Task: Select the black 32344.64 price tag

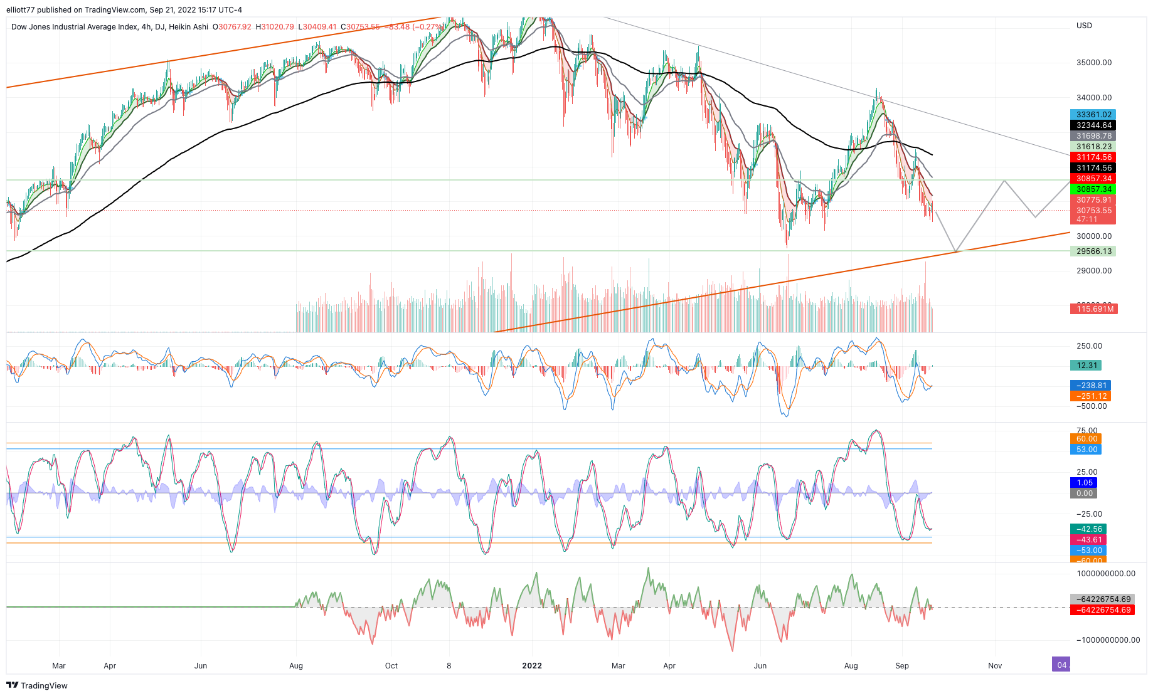Action: tap(1093, 125)
